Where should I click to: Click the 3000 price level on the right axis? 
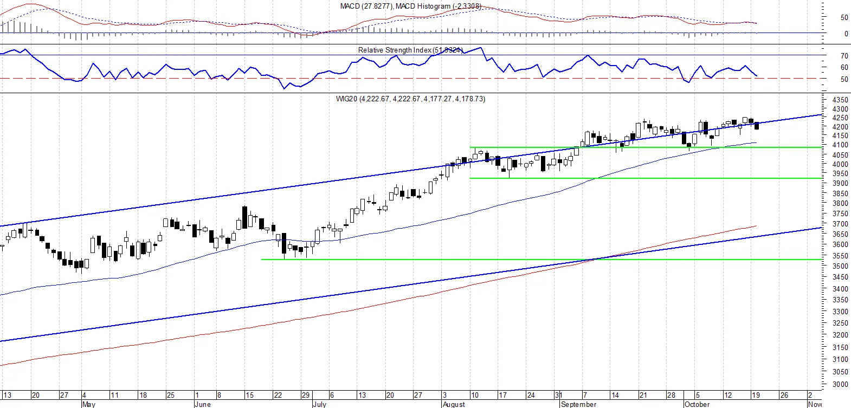coord(840,384)
